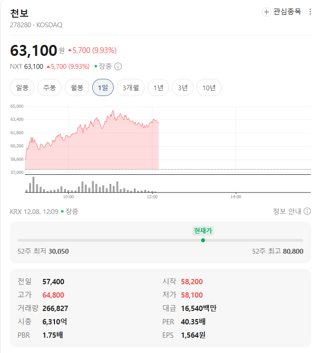The width and height of the screenshot is (312, 353).
Task: Click the green 현재가 label badge
Action: click(203, 231)
